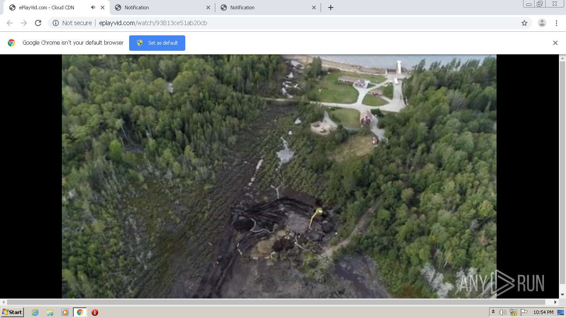Close the ePlayVid.com tab
Screen dimensions: 566x318
[103, 8]
